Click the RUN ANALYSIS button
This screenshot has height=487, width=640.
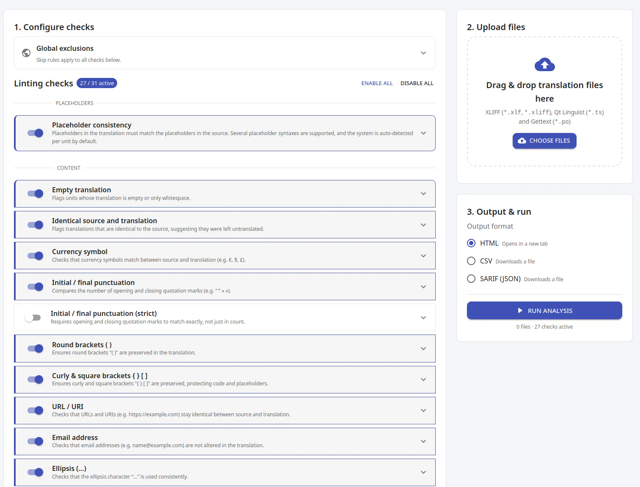coord(544,310)
